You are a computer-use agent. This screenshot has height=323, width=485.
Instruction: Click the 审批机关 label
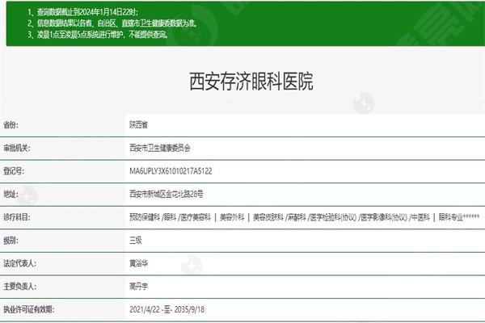17,148
